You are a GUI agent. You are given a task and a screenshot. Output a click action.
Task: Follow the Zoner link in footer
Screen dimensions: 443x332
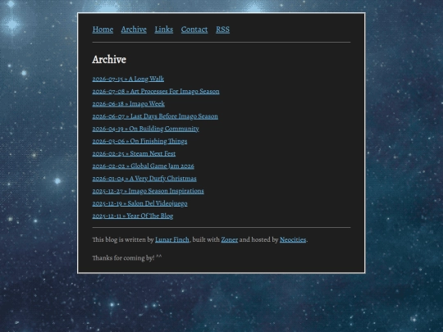coord(230,239)
